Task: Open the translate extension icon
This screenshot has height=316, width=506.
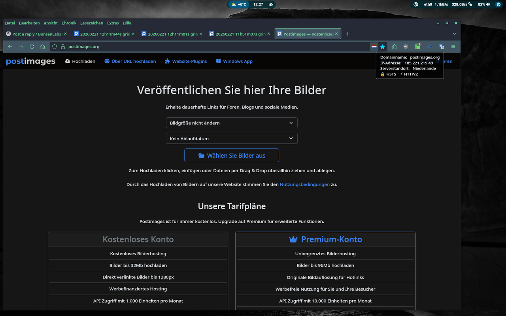Action: [442, 47]
